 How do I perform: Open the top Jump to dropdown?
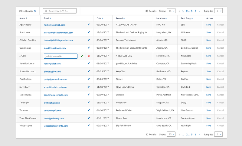point(218,11)
